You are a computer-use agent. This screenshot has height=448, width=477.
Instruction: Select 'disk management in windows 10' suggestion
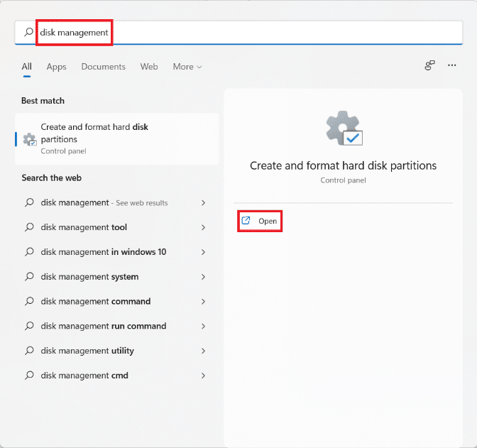(104, 252)
